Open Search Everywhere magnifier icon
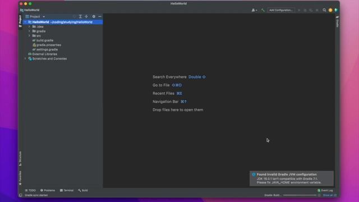 point(324,10)
